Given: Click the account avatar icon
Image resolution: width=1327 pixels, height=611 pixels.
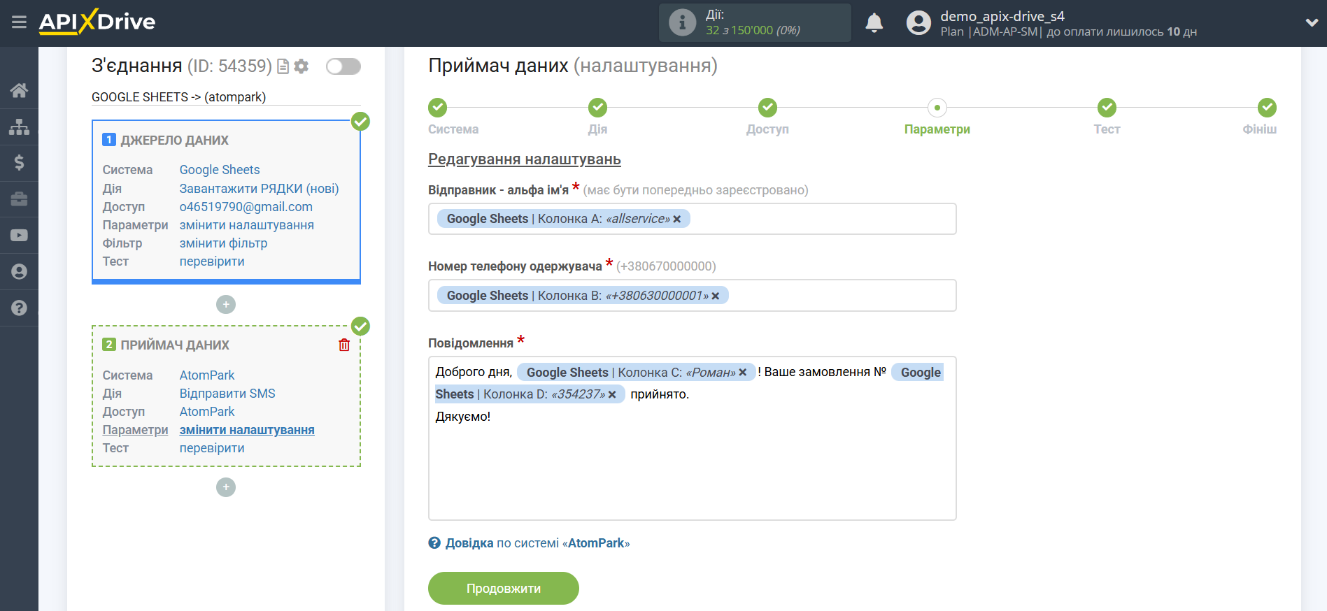Looking at the screenshot, I should tap(918, 23).
